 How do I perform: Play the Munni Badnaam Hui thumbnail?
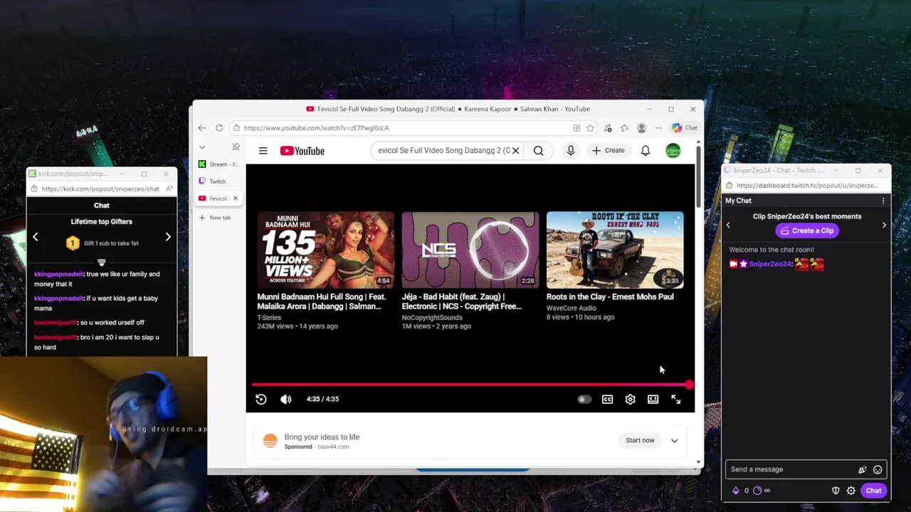[325, 250]
